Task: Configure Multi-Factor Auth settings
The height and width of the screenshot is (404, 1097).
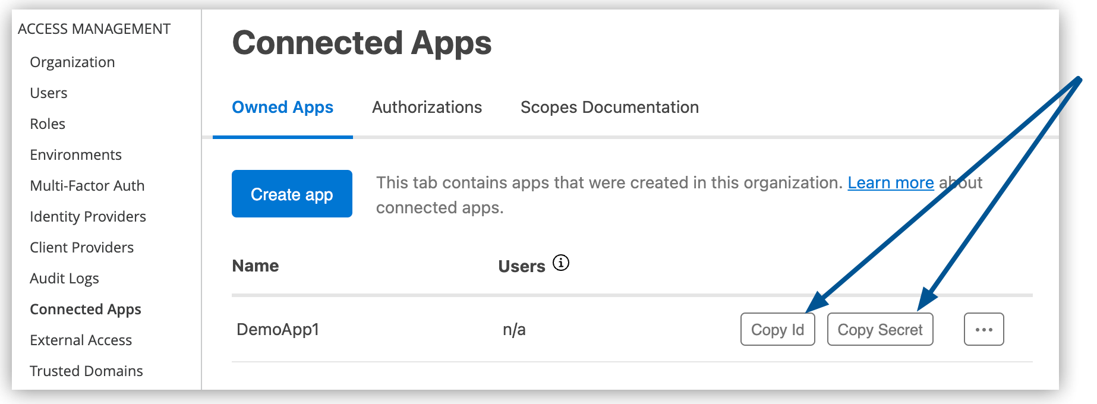Action: coord(87,185)
